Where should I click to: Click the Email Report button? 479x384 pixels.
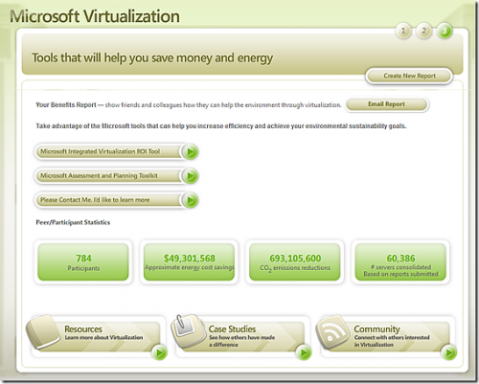pyautogui.click(x=386, y=104)
